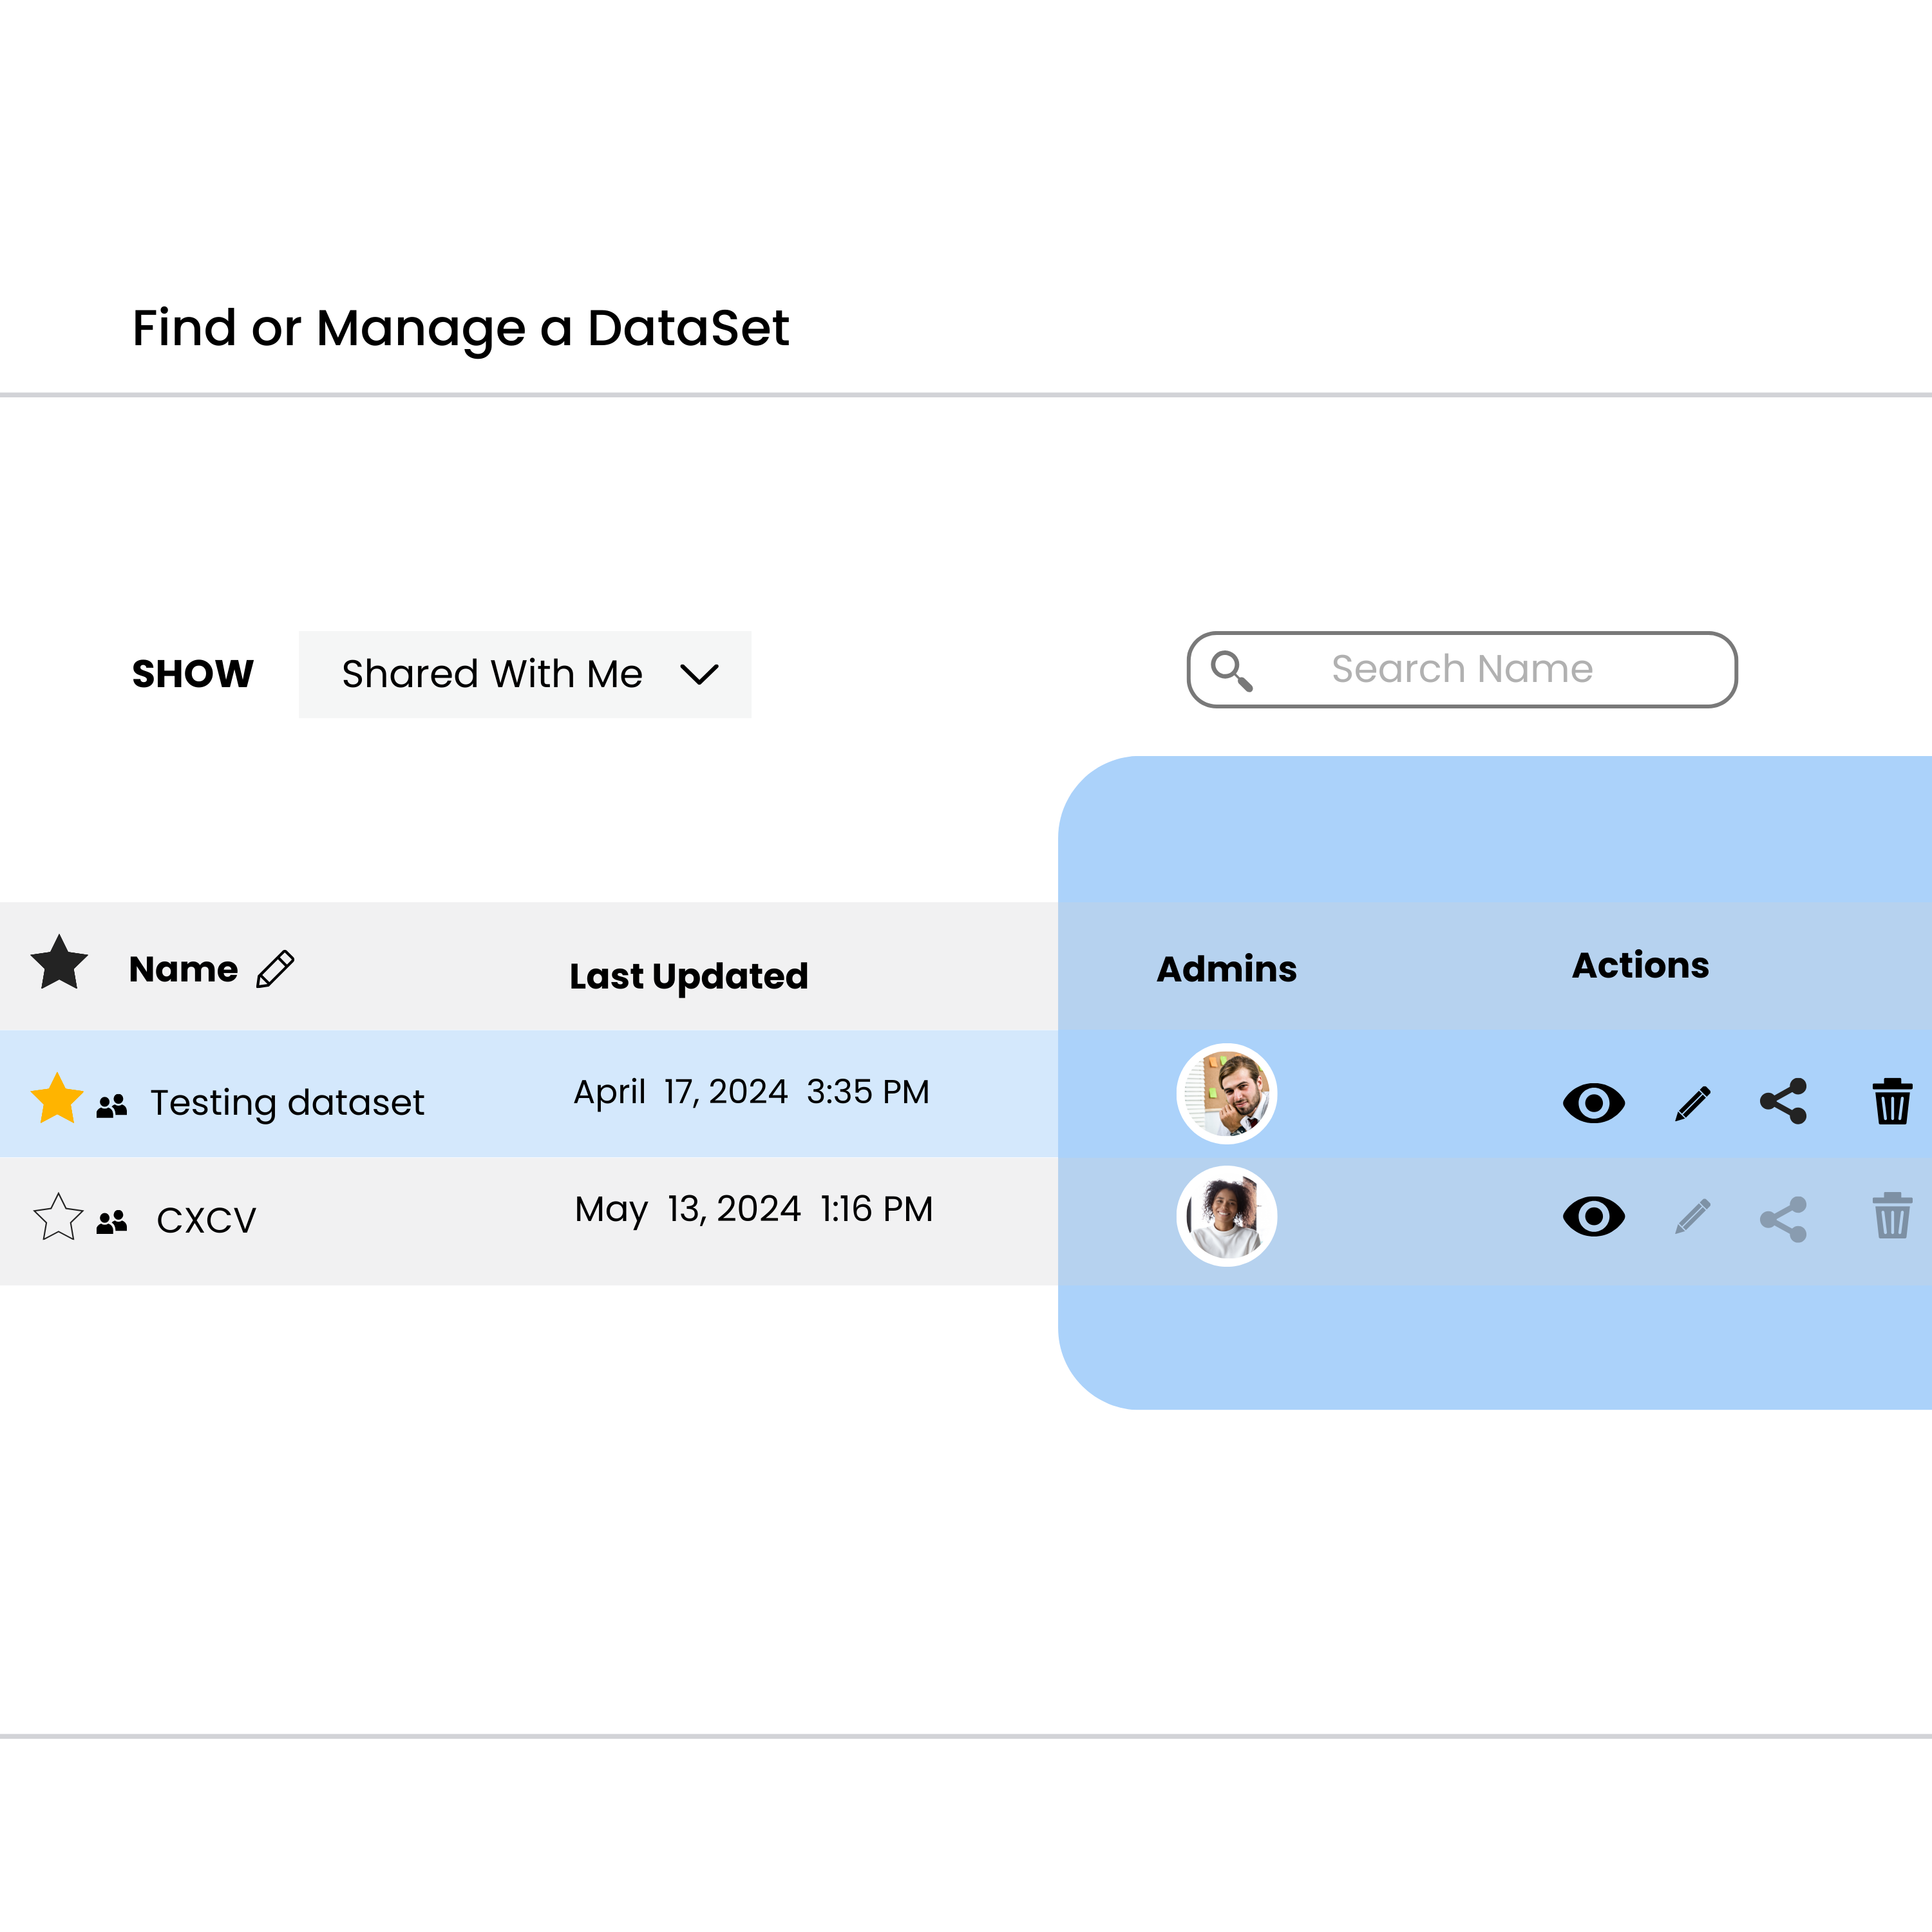1932x1932 pixels.
Task: Click the magnifying glass search icon
Action: [1231, 670]
